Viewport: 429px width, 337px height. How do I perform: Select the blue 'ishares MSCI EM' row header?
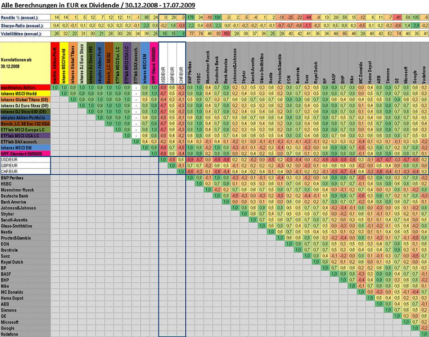tap(26, 148)
